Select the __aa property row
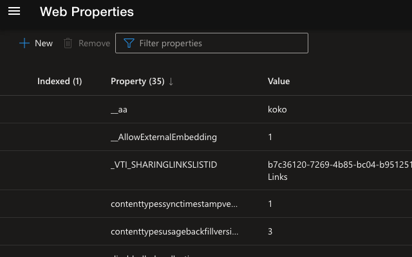The height and width of the screenshot is (257, 412). (119, 109)
